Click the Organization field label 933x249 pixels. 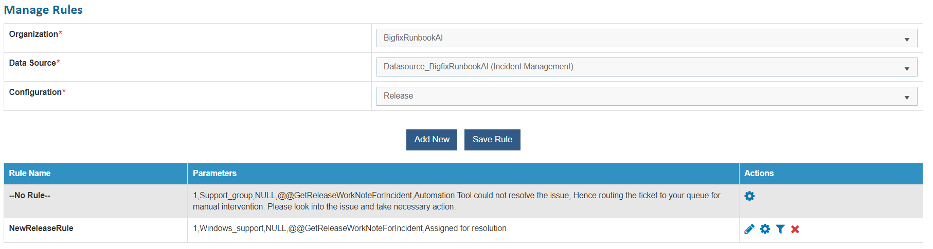[x=33, y=34]
